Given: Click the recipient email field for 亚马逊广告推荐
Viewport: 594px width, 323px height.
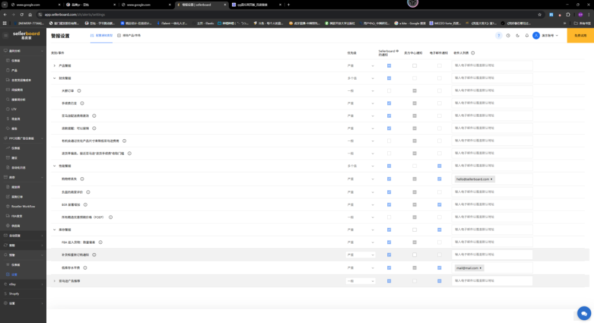Looking at the screenshot, I should (492, 281).
